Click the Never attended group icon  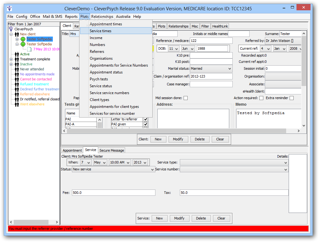tap(17, 69)
